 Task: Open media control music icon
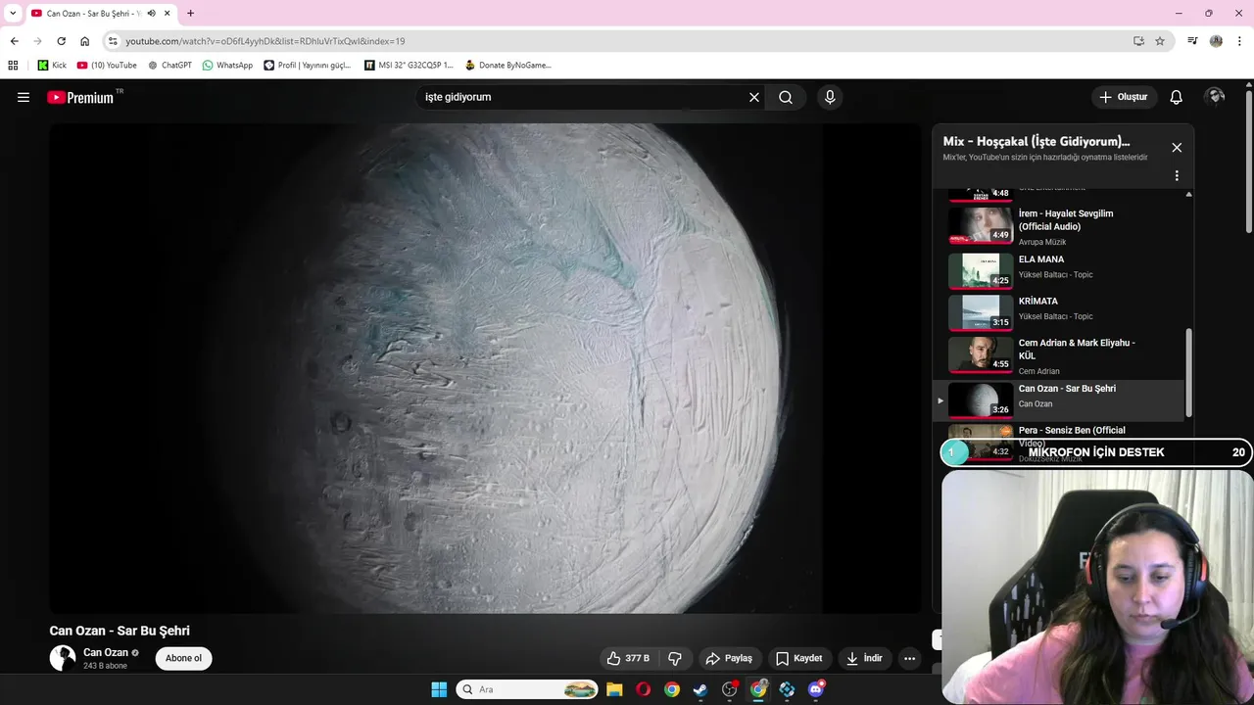point(1192,41)
